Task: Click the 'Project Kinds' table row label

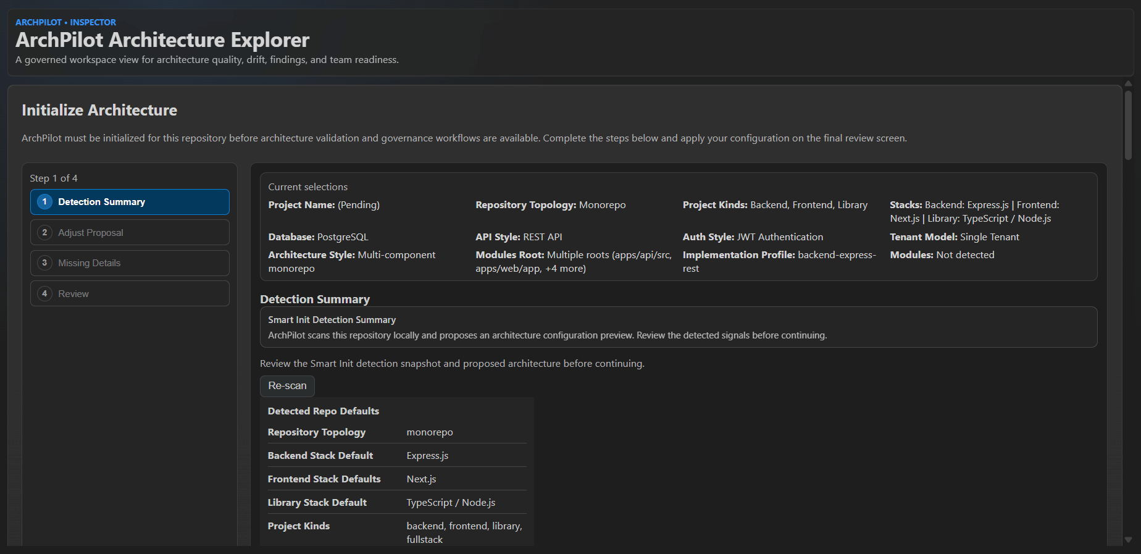Action: [x=299, y=526]
